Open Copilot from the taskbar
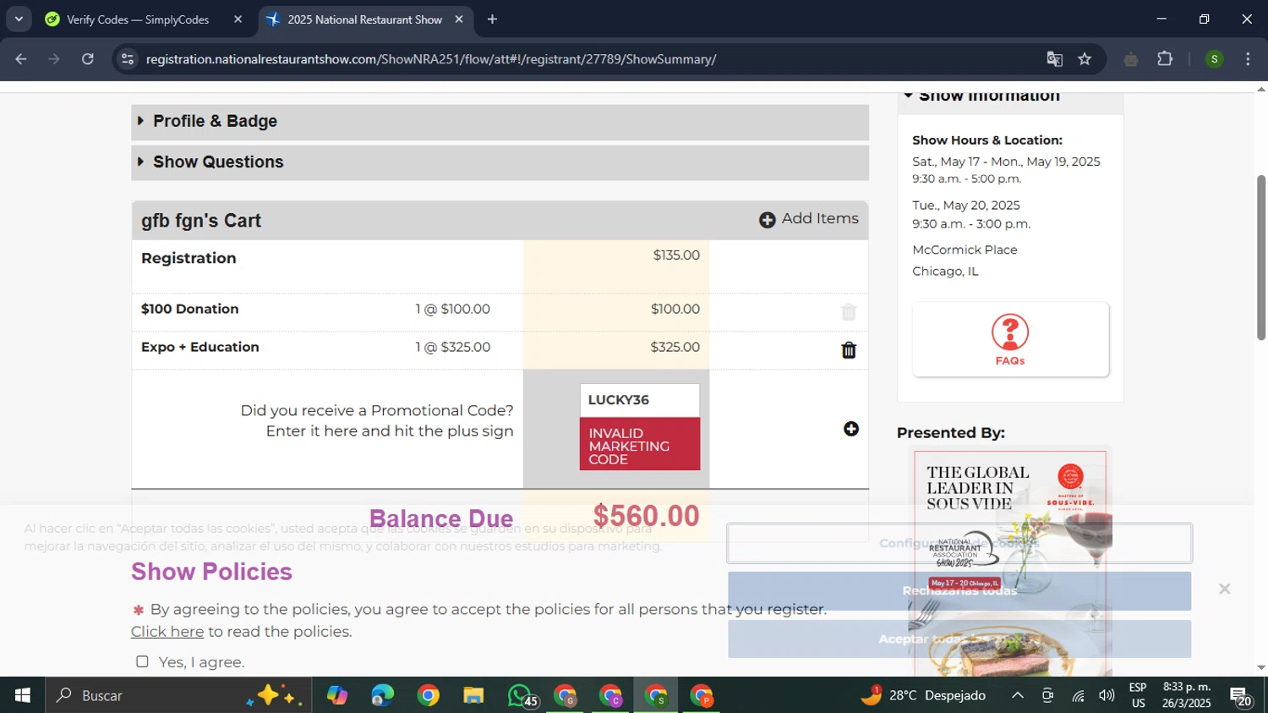The image size is (1268, 713). (x=337, y=695)
